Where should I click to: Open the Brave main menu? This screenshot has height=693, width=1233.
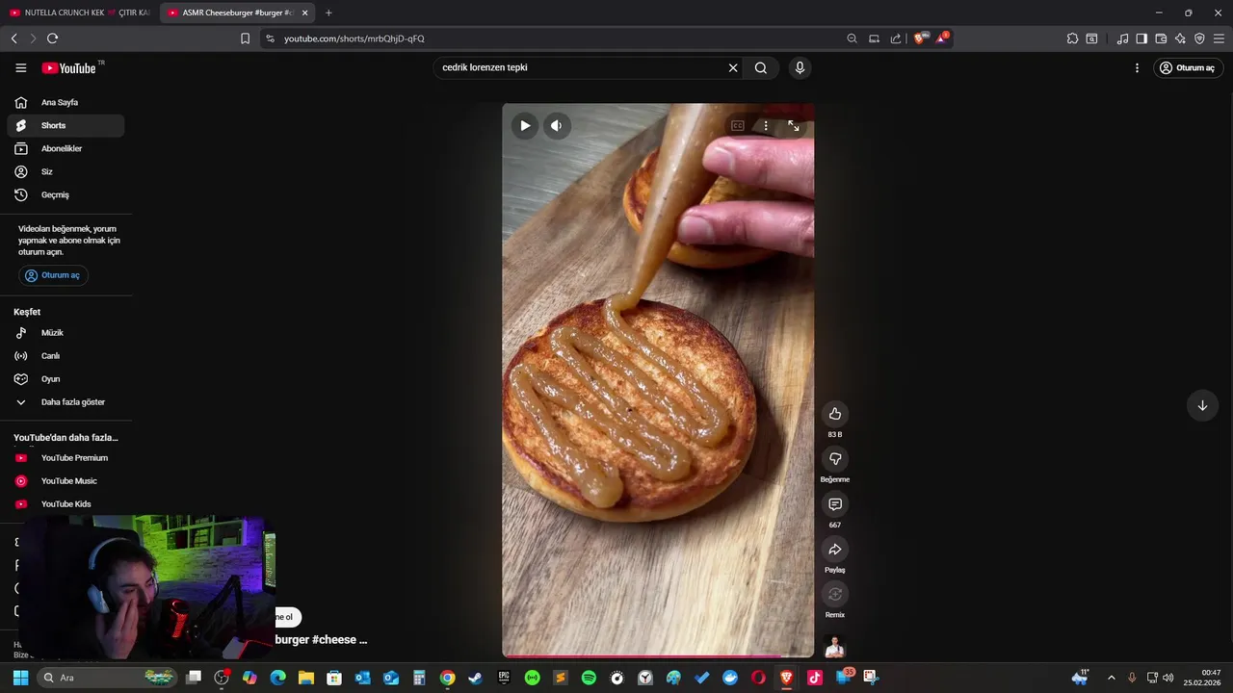[x=1219, y=38]
